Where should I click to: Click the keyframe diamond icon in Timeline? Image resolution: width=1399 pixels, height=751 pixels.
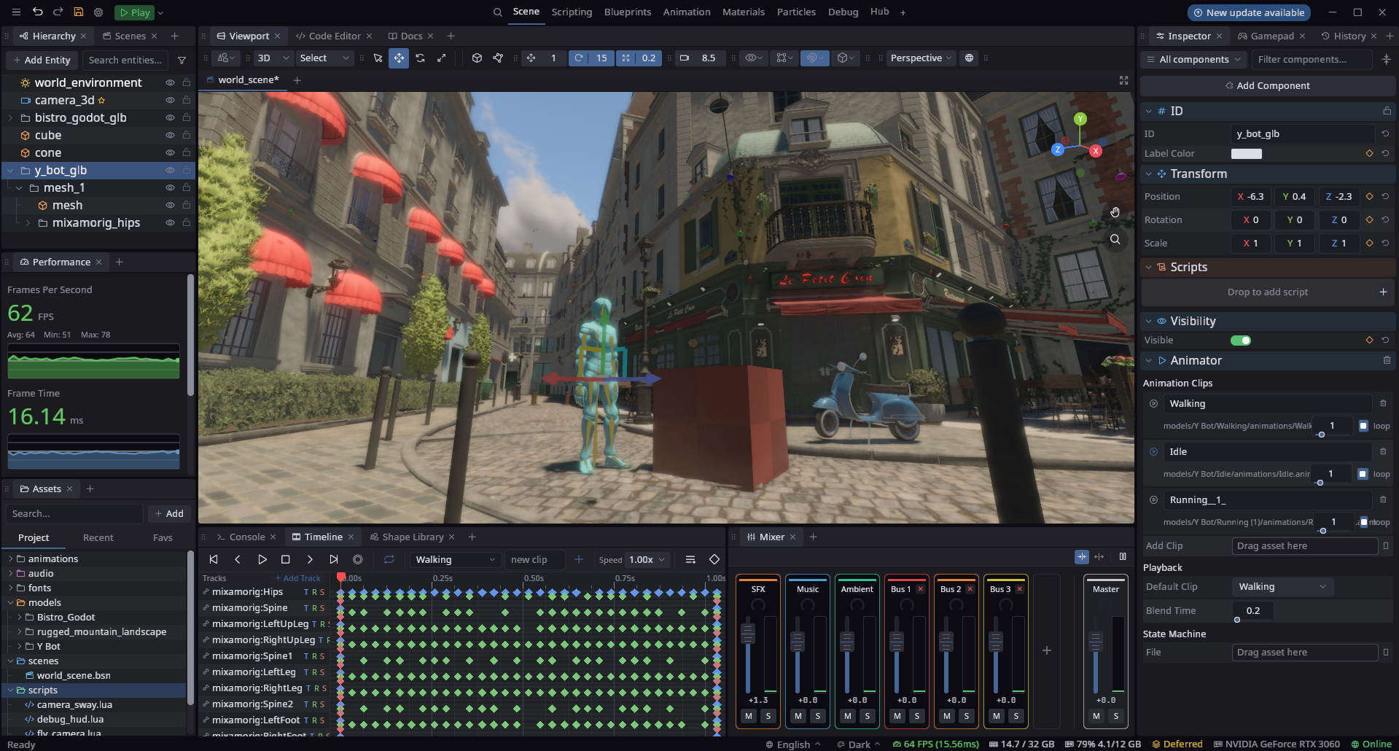[714, 560]
